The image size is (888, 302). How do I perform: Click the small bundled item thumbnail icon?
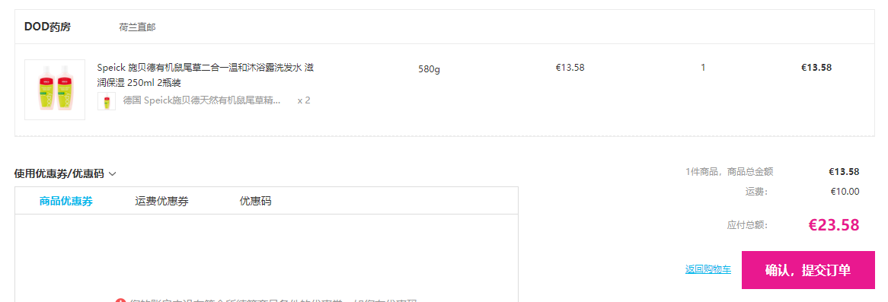(107, 101)
